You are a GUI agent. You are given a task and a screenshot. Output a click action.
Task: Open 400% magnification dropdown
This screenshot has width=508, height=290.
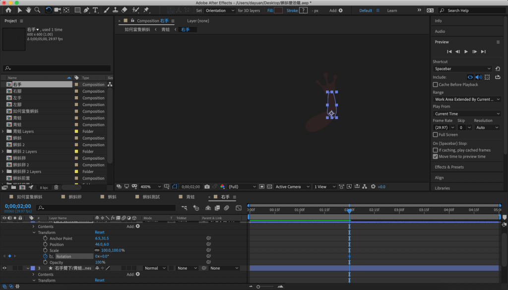tap(150, 187)
